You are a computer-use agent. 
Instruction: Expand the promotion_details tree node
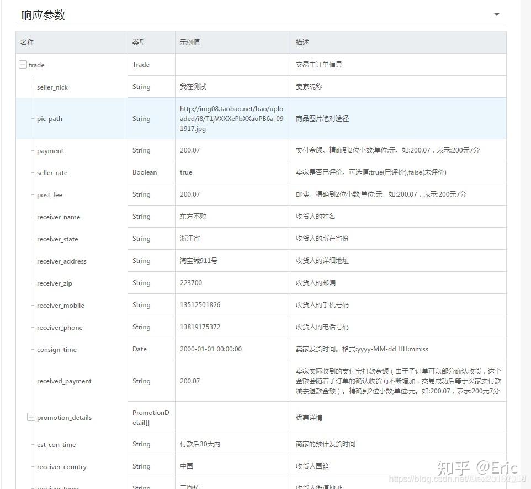31,417
